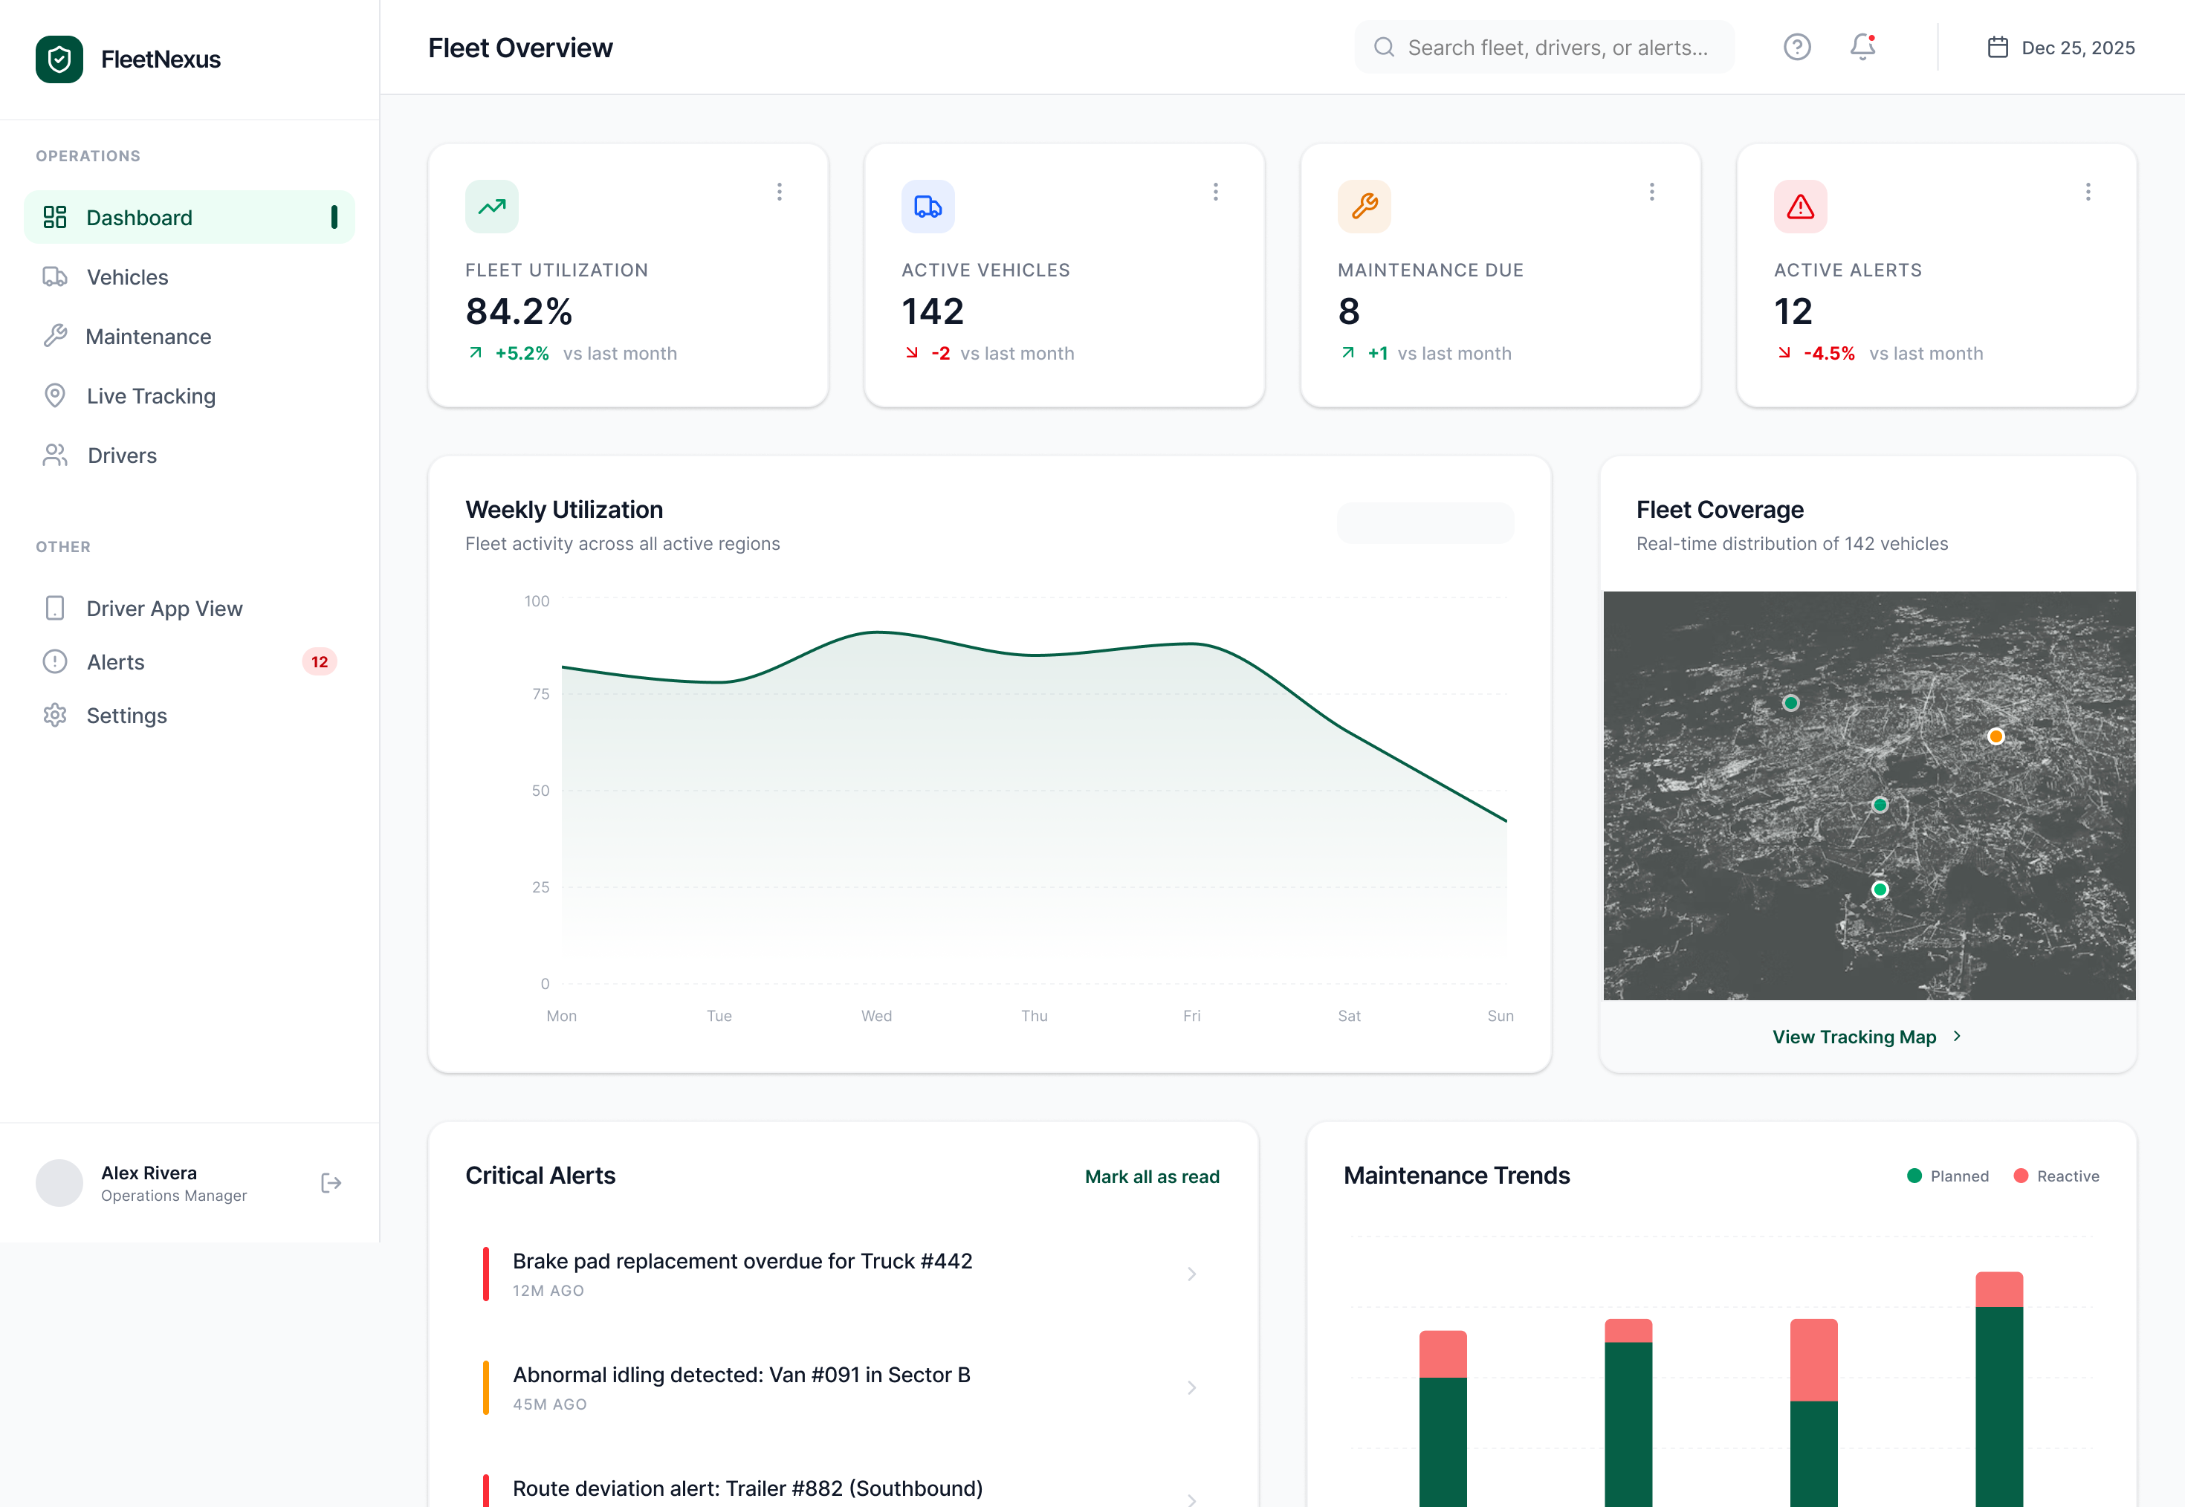
Task: Click the FleetNexus shield logo
Action: click(59, 59)
